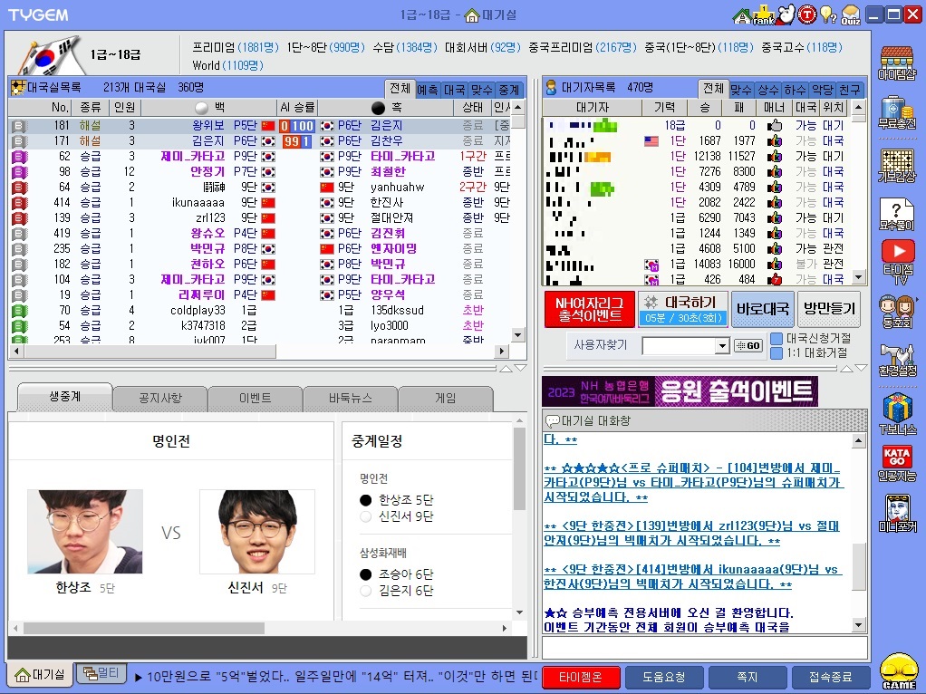Open the red T coin icon
Viewport: 926px width, 694px height.
[806, 14]
